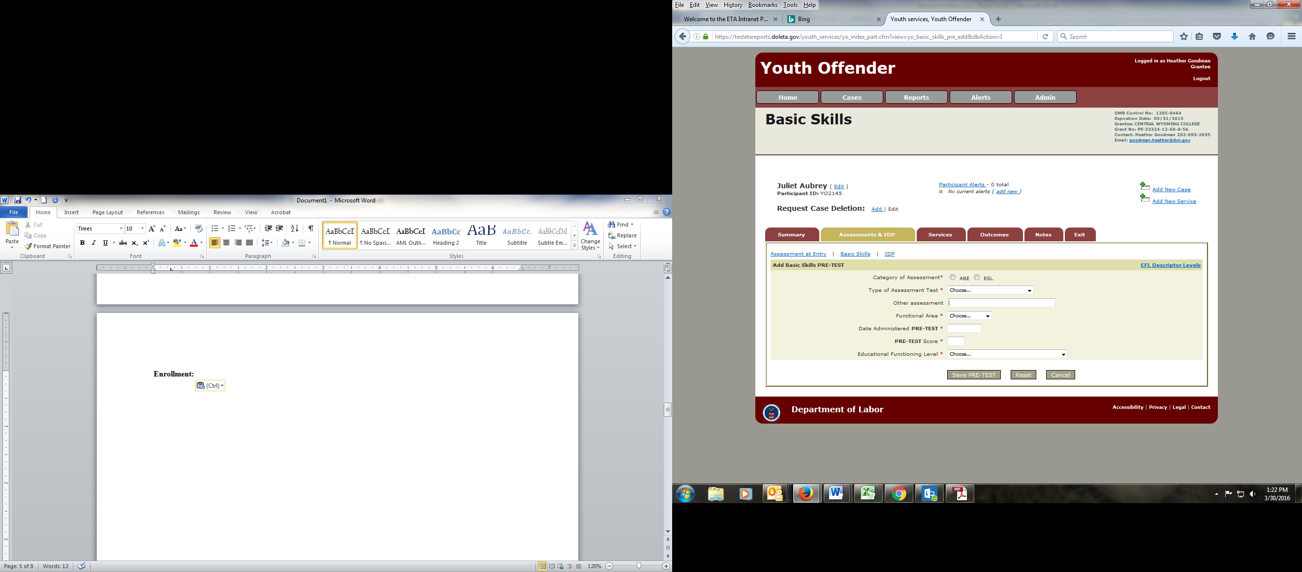Click the Format Painter tool
Screen dimensions: 1302x572
click(x=48, y=246)
